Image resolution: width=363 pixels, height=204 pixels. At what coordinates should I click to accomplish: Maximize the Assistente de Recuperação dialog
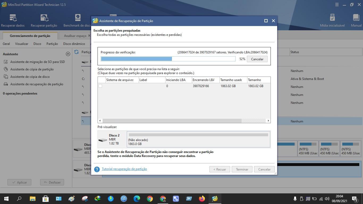click(266, 21)
